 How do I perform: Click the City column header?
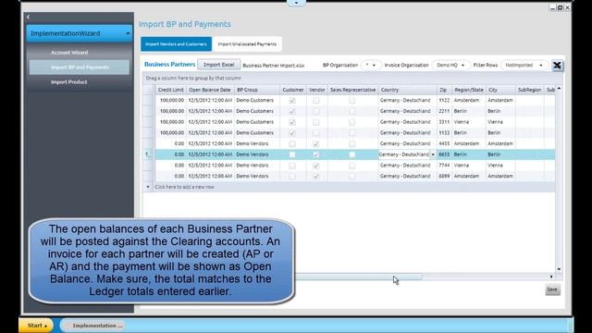pos(500,90)
